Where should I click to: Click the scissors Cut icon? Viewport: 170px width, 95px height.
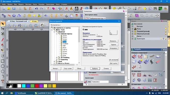[x=20, y=8]
